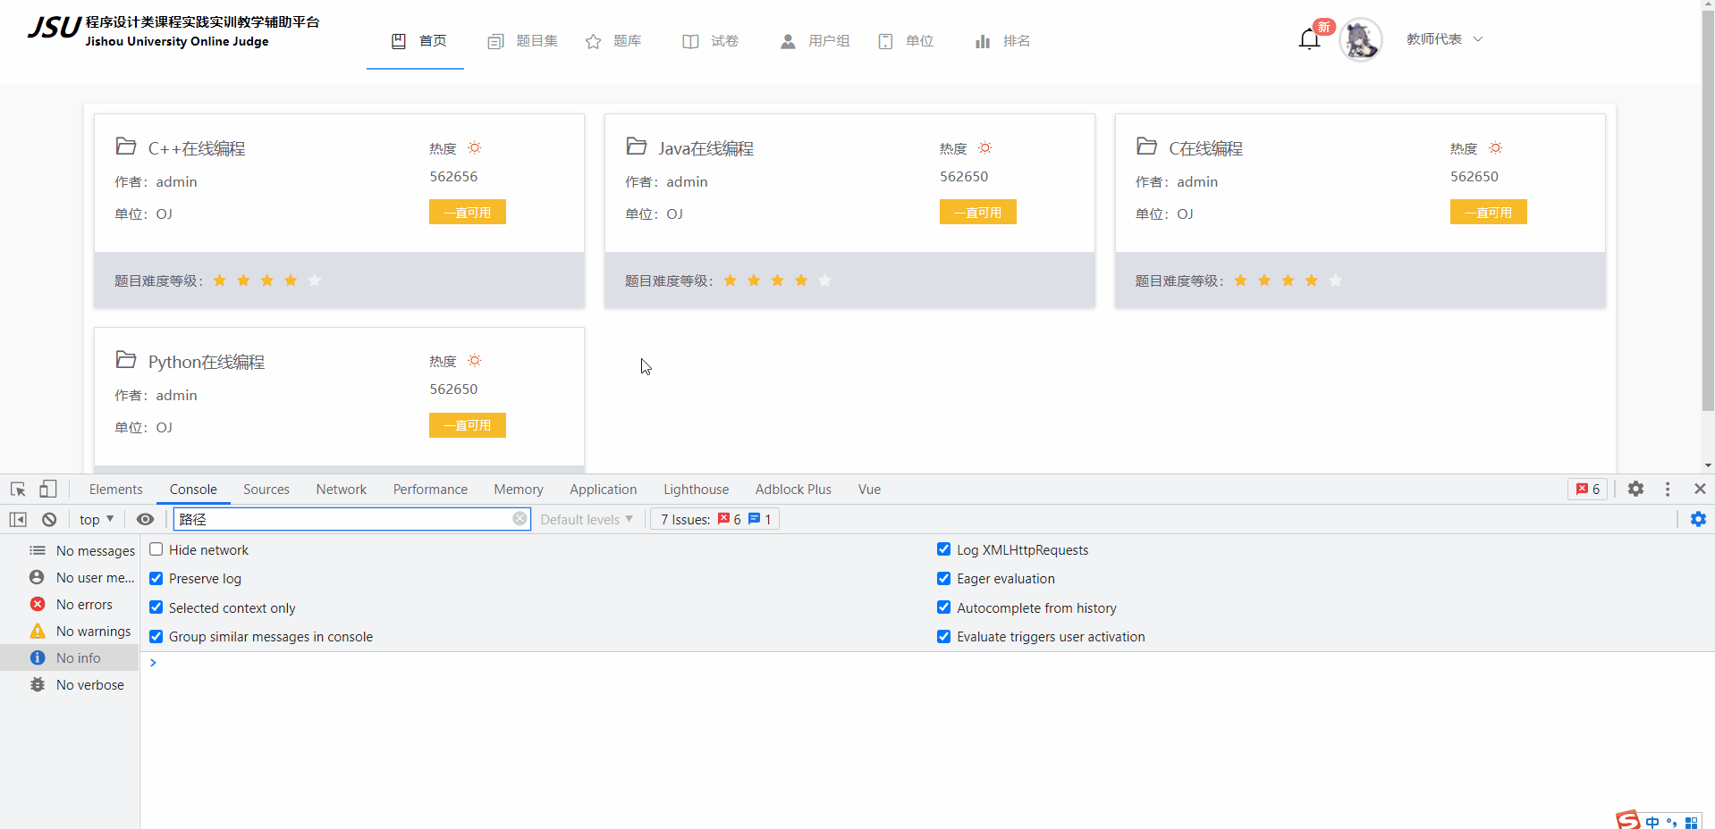Switch to the Elements panel

pyautogui.click(x=116, y=490)
